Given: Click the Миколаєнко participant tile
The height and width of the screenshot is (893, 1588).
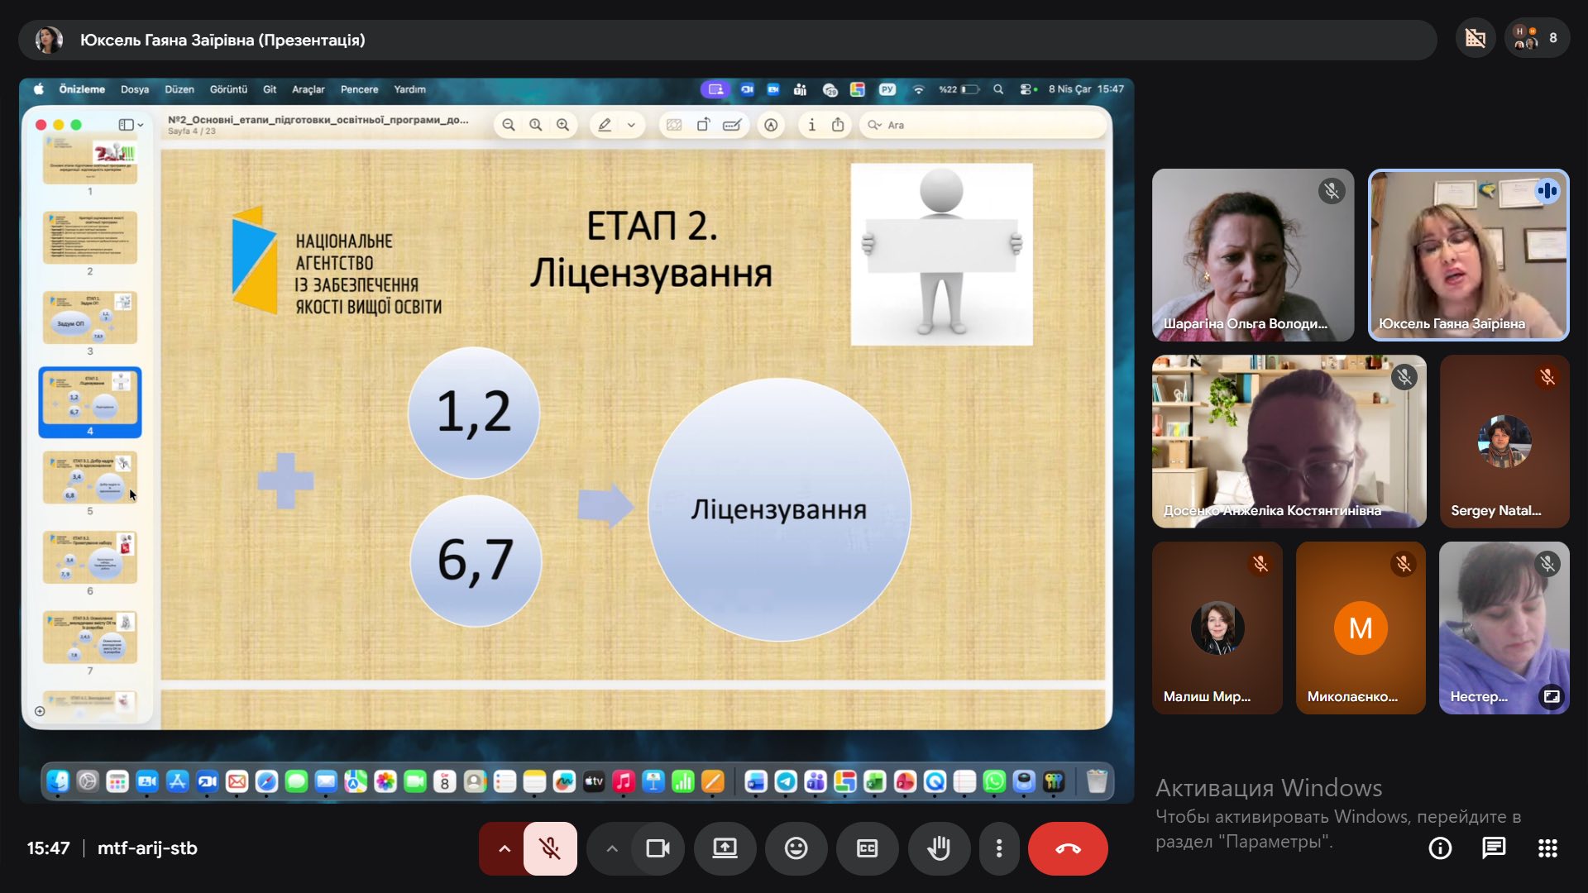Looking at the screenshot, I should click(1361, 628).
